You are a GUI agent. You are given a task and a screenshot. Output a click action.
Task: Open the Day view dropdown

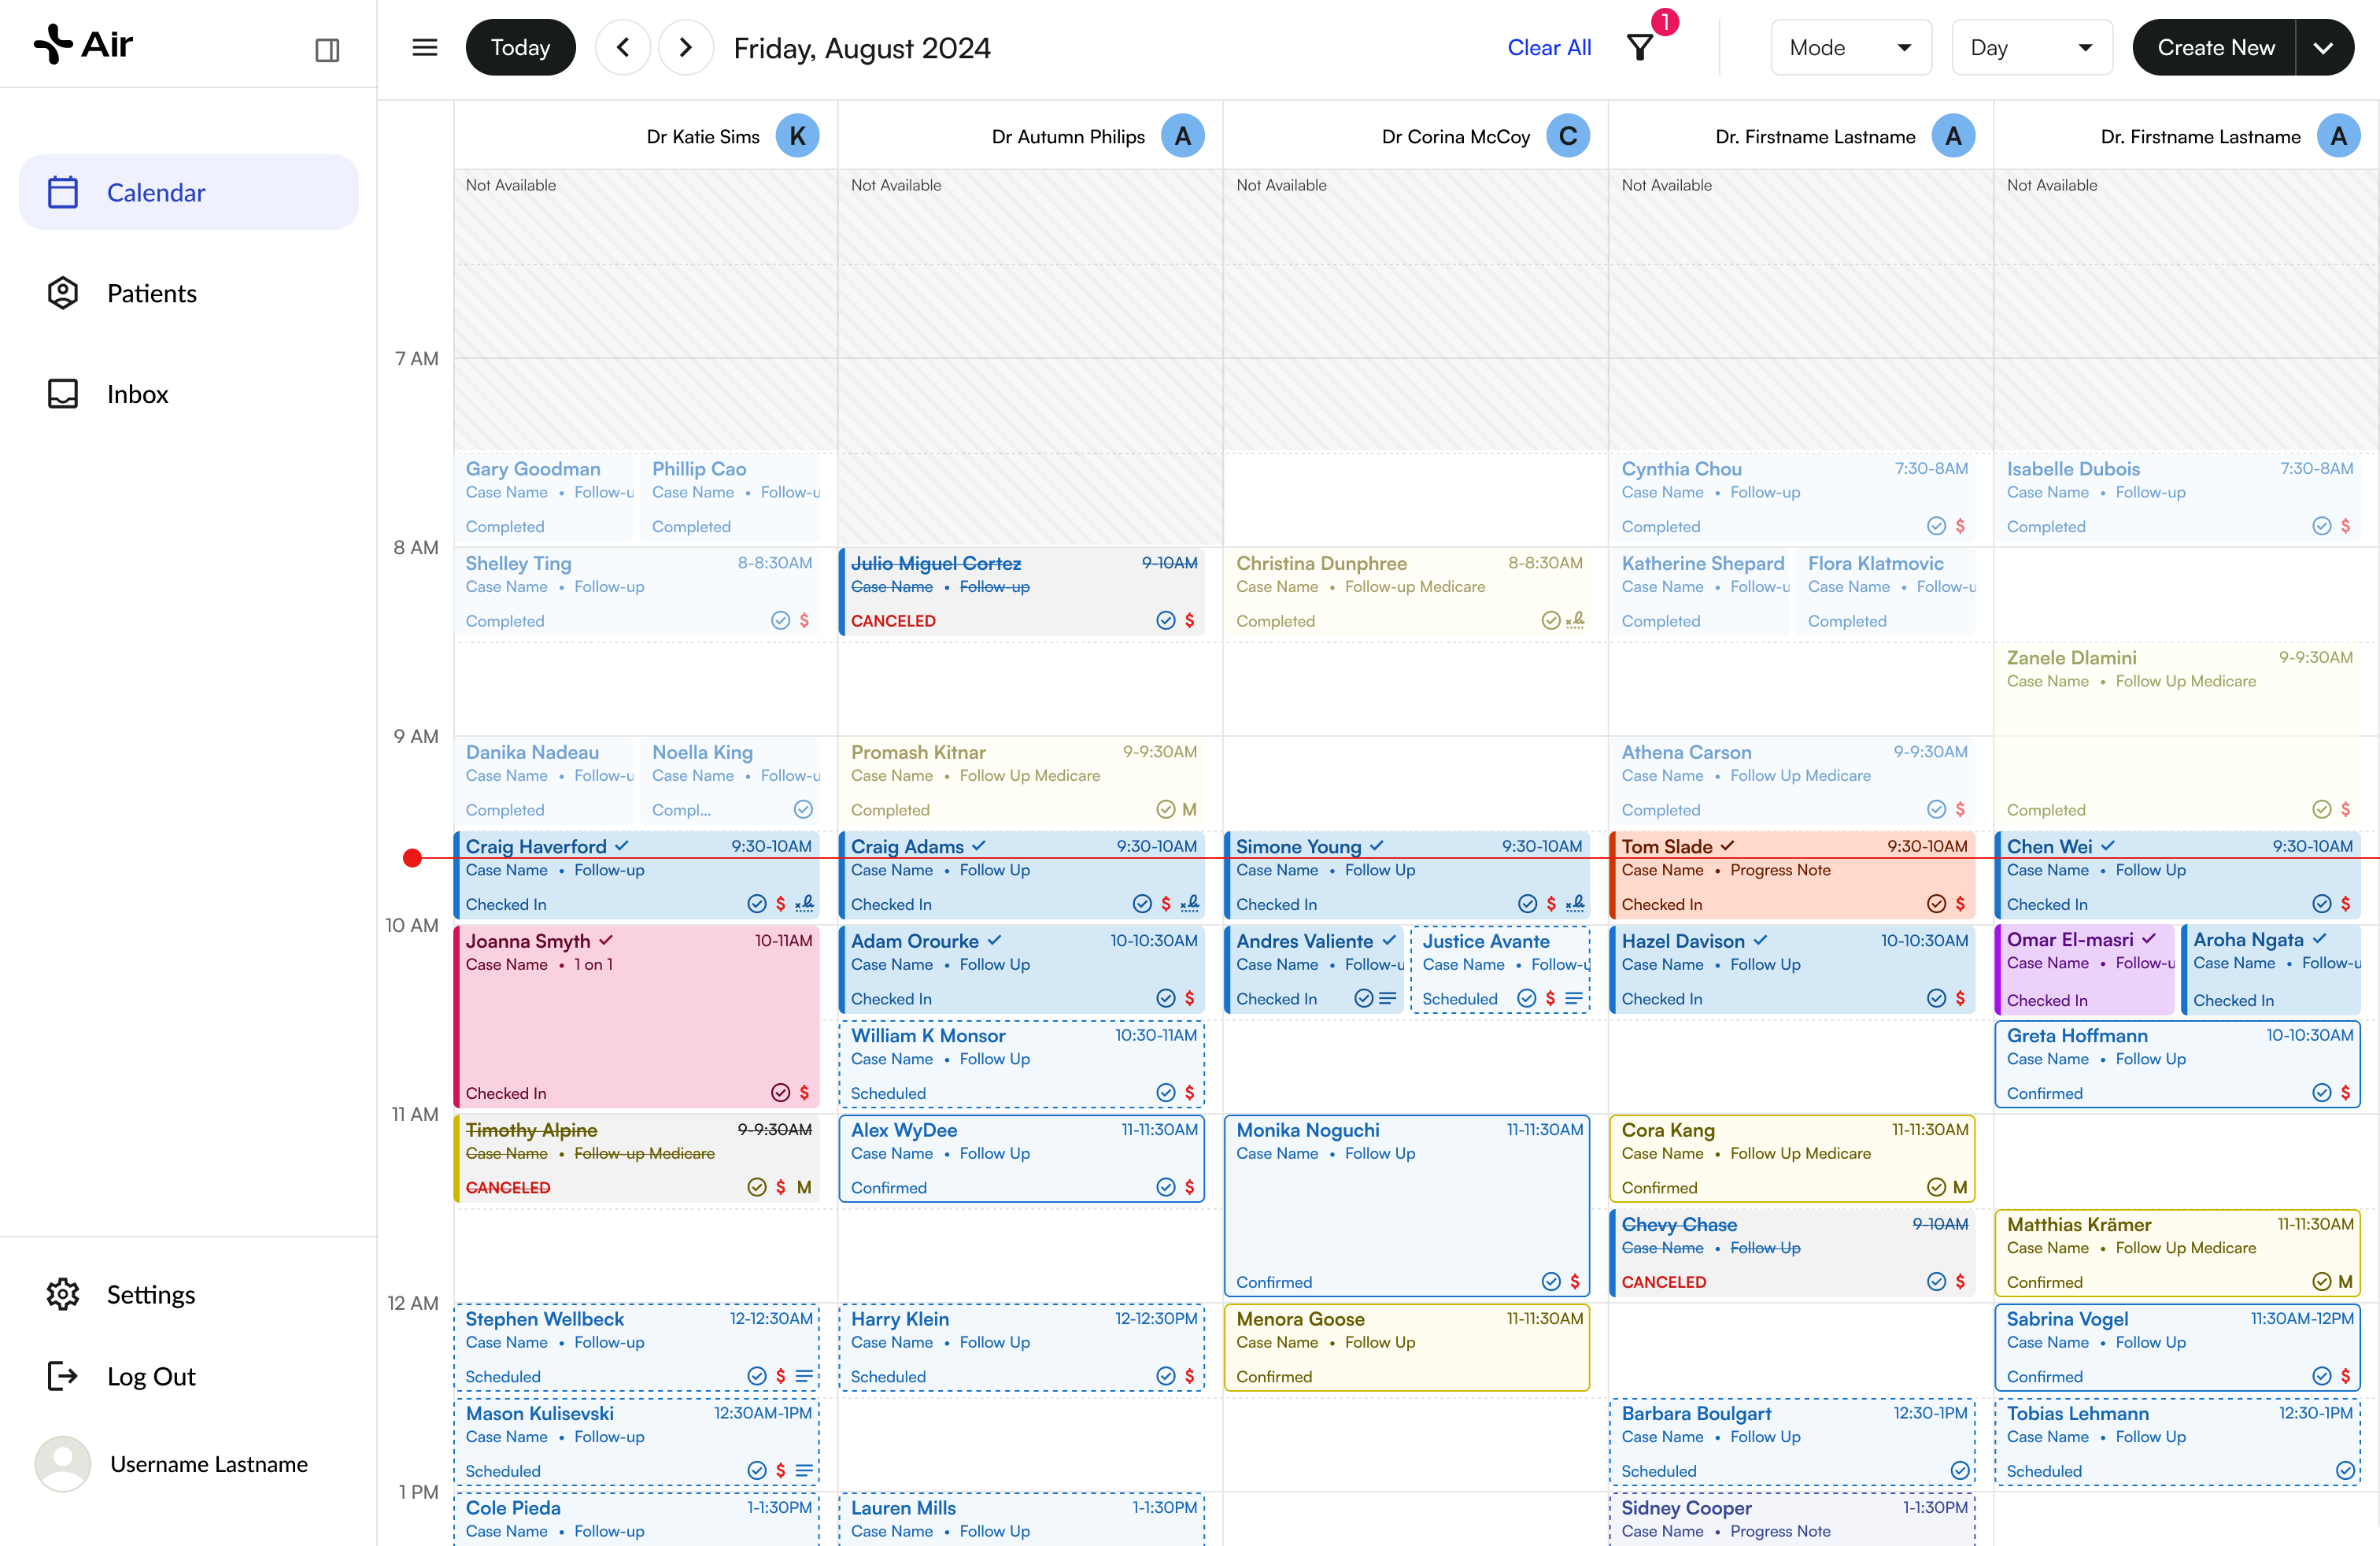[x=2031, y=47]
